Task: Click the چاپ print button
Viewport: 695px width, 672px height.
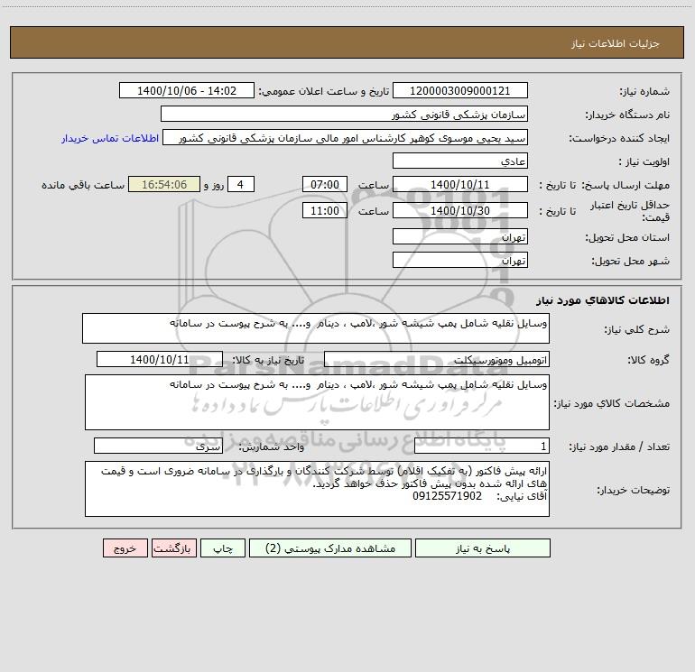Action: pos(223,548)
